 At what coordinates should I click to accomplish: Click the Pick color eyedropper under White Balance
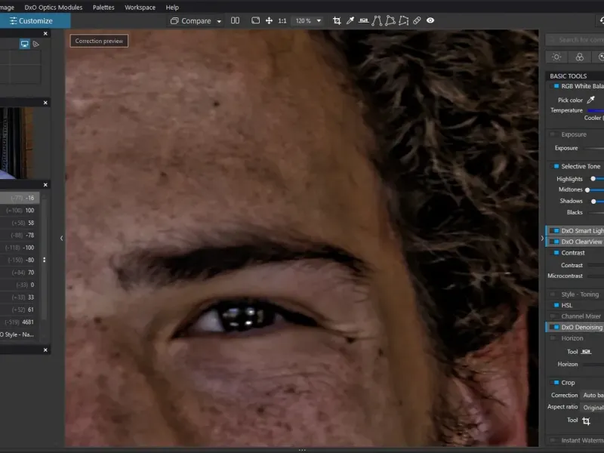591,100
